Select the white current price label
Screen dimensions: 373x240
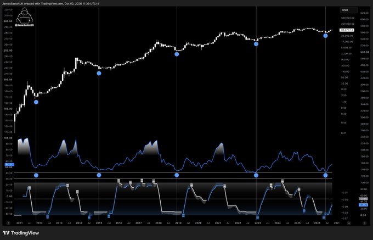(x=347, y=30)
